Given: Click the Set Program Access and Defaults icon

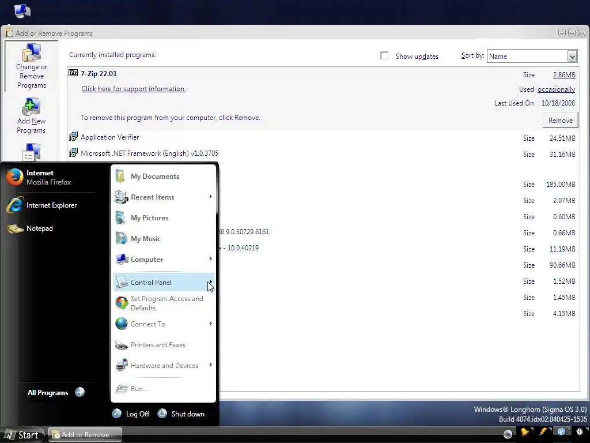Looking at the screenshot, I should (x=122, y=303).
